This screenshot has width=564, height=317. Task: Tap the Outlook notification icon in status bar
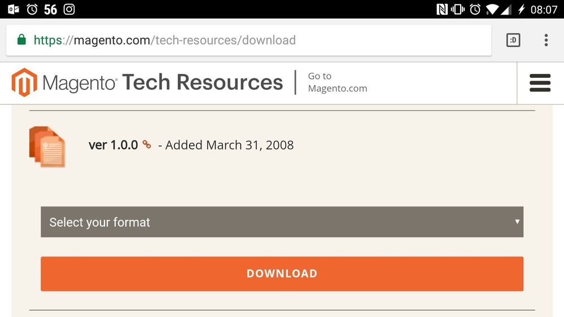pyautogui.click(x=14, y=10)
